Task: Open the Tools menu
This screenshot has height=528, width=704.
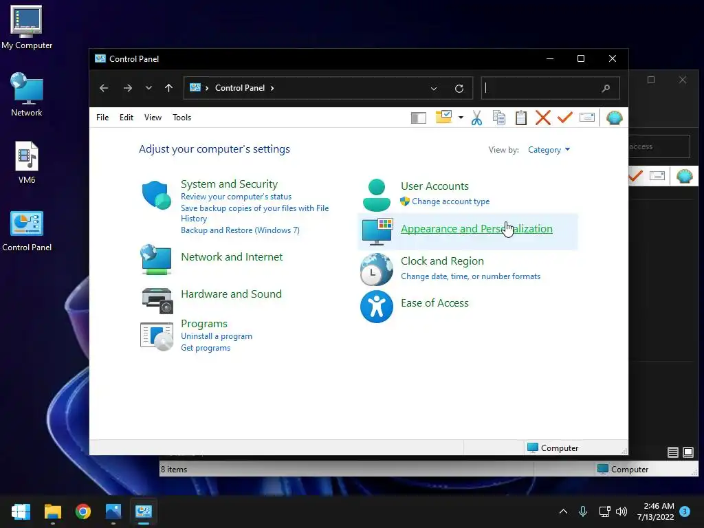Action: (181, 118)
